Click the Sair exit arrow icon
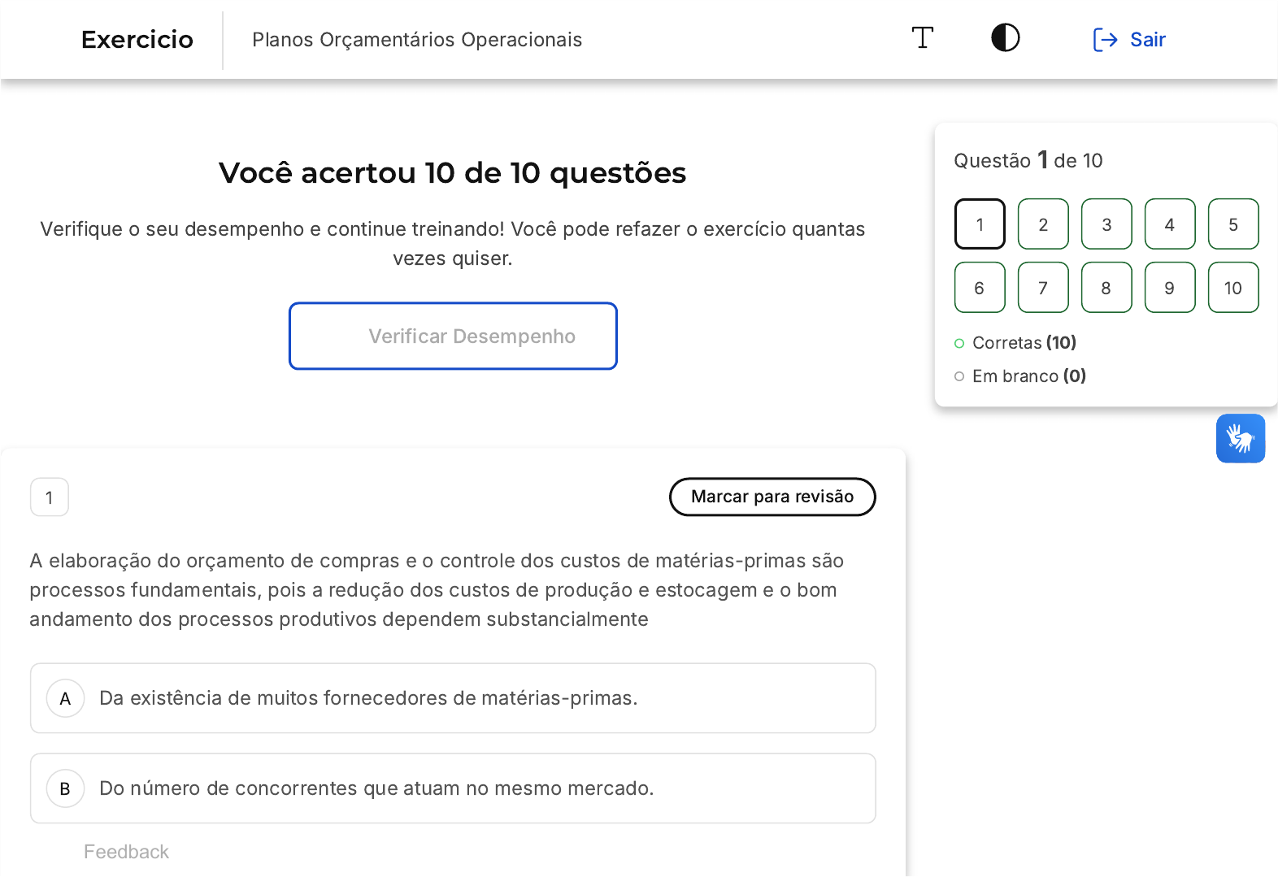Image resolution: width=1278 pixels, height=877 pixels. (x=1105, y=40)
